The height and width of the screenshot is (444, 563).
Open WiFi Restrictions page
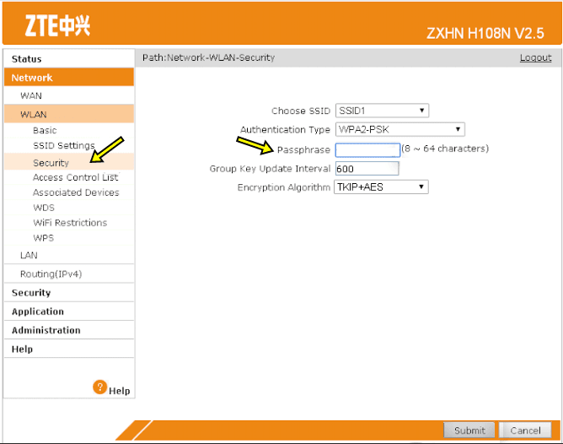(69, 223)
